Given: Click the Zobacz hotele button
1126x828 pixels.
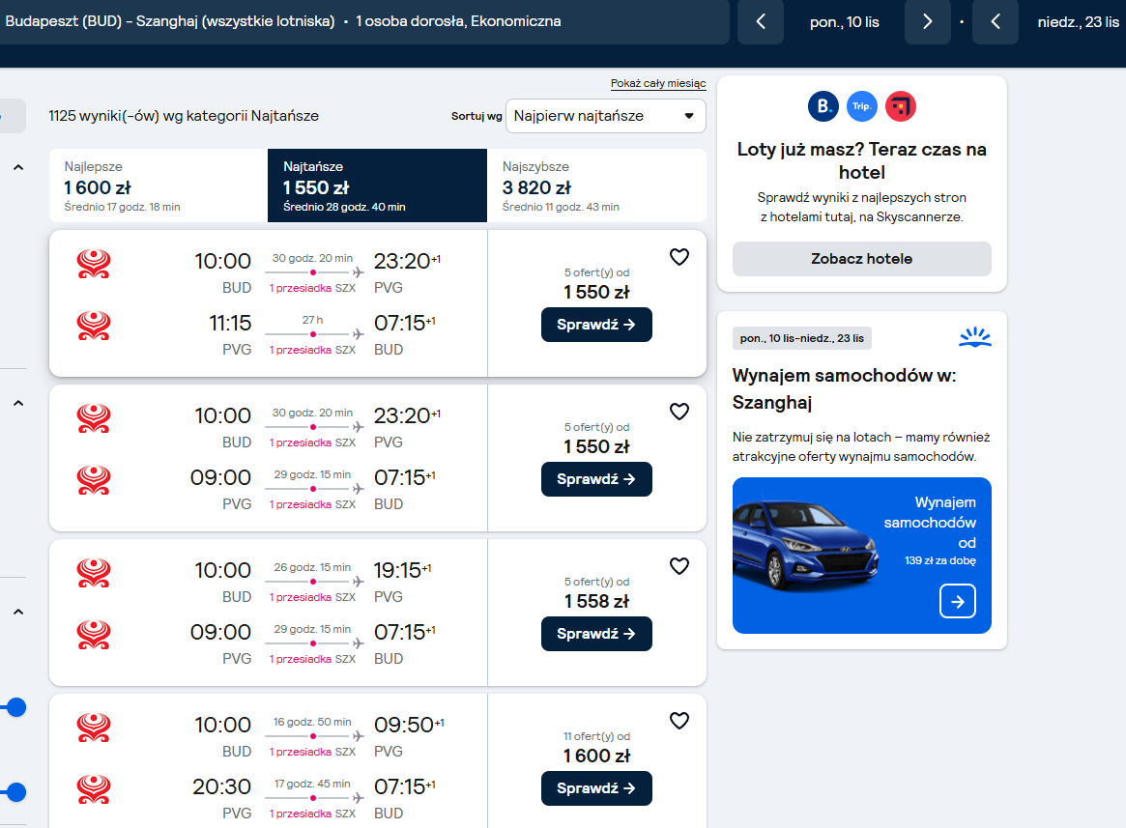Looking at the screenshot, I should [862, 259].
